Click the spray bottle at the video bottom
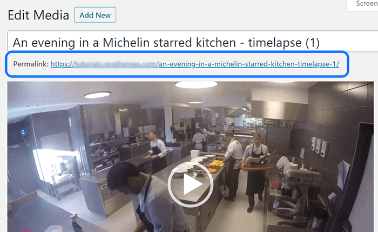Screen dimensions: 378x232 pyautogui.click(x=75, y=223)
